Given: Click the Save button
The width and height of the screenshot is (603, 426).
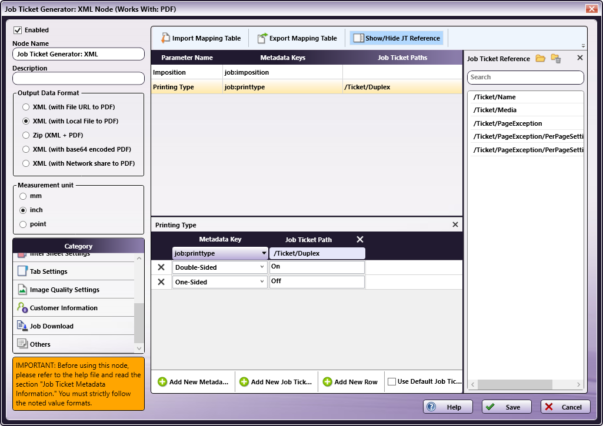Looking at the screenshot, I should tap(507, 407).
